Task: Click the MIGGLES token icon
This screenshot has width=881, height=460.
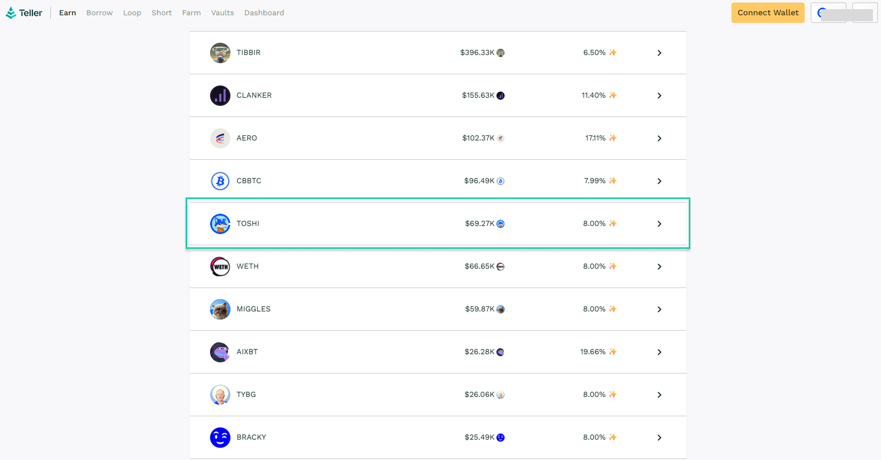Action: pos(220,309)
